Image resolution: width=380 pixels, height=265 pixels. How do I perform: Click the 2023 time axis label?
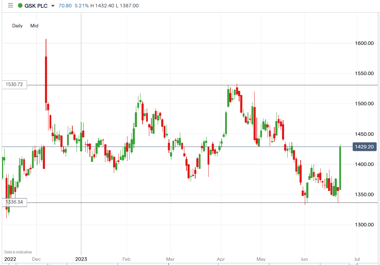(81, 259)
